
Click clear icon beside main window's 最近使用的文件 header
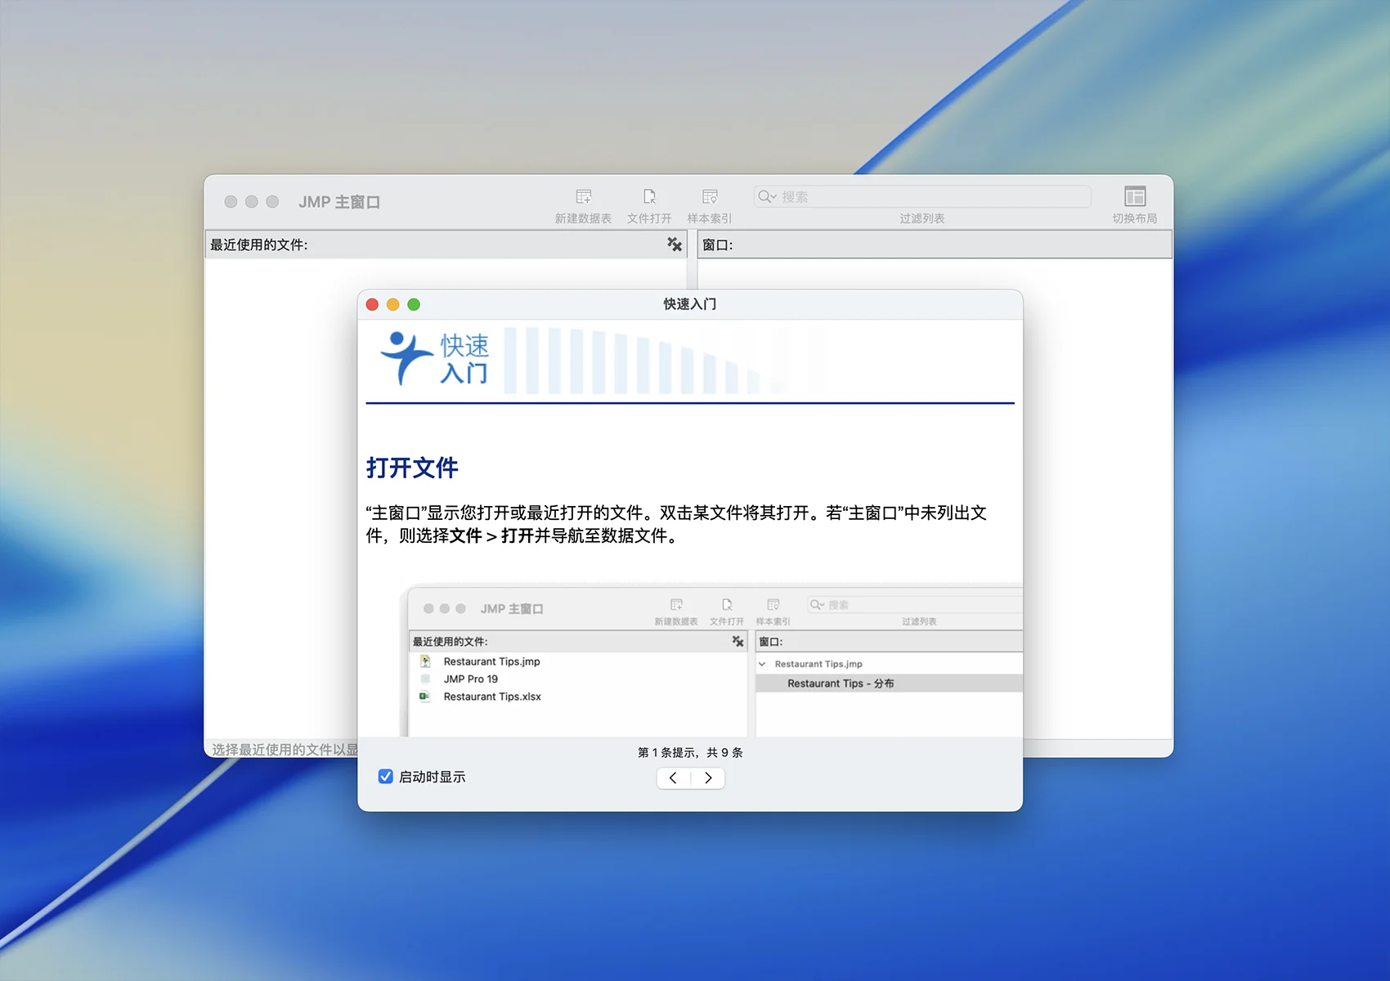[x=674, y=244]
